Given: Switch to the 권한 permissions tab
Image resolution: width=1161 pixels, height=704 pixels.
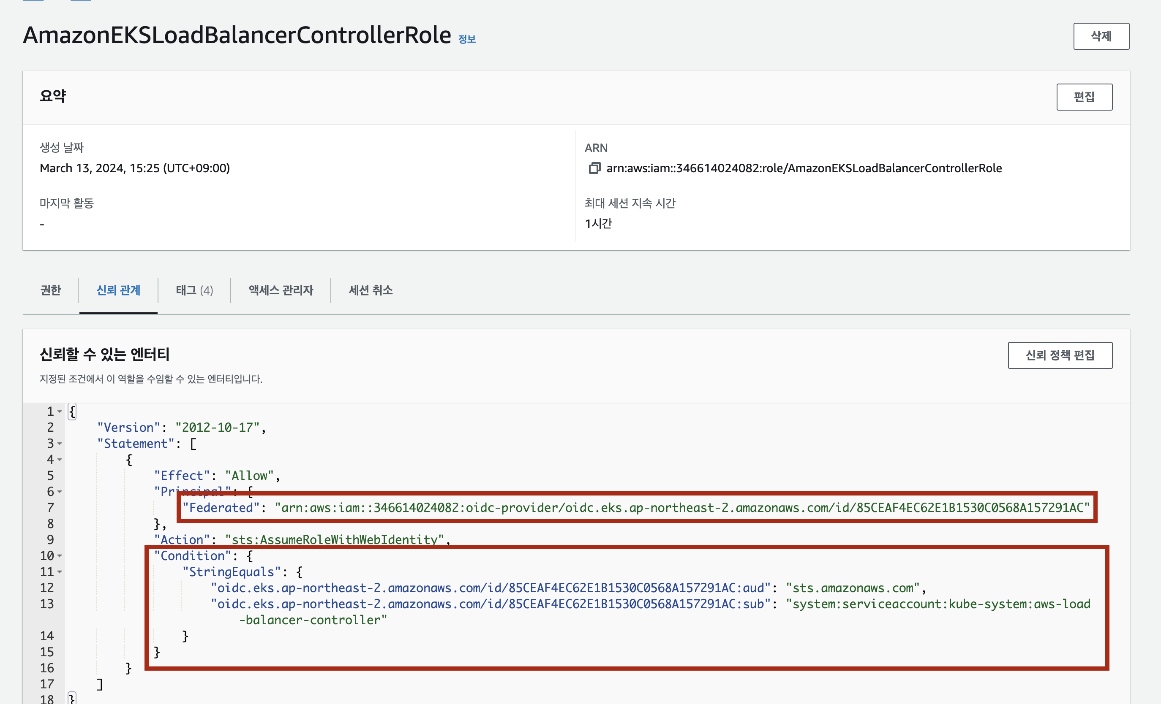Looking at the screenshot, I should (x=50, y=290).
